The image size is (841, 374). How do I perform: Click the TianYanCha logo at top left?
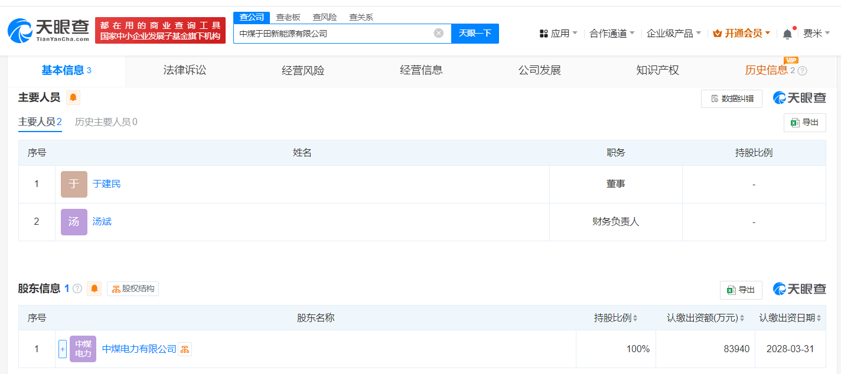pos(48,31)
